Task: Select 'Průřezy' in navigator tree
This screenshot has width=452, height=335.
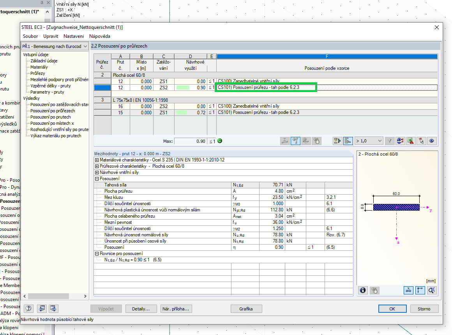Action: [38, 73]
